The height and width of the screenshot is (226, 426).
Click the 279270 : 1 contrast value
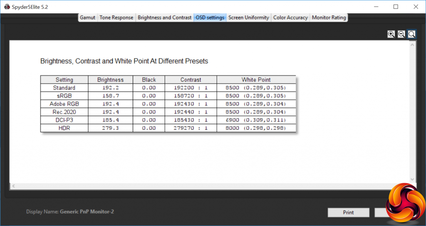pos(191,128)
